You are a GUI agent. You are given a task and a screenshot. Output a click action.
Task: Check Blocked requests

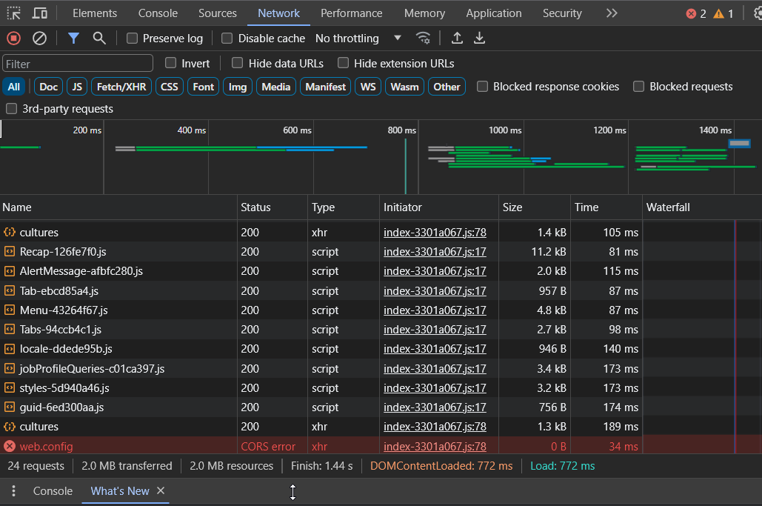point(638,87)
